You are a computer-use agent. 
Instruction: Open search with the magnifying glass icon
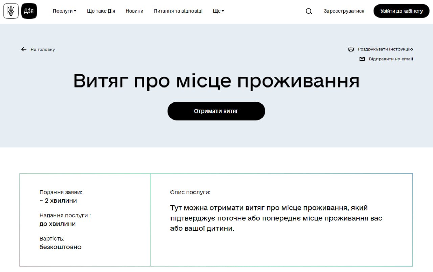[309, 11]
